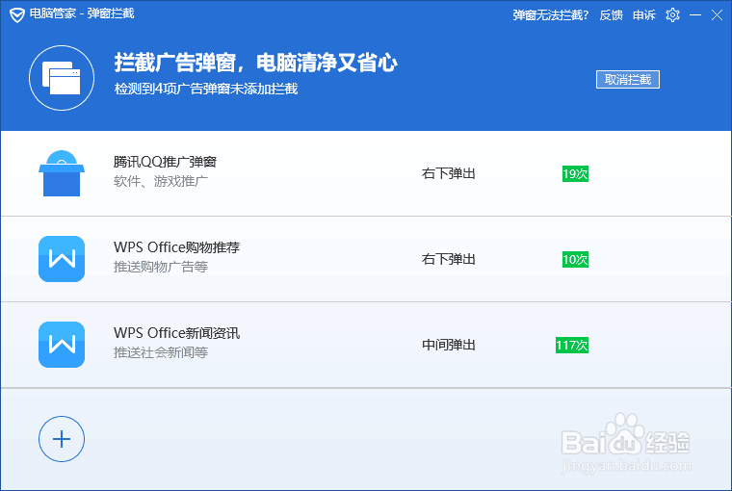
Task: Click the 117次 count badge
Action: click(x=572, y=345)
